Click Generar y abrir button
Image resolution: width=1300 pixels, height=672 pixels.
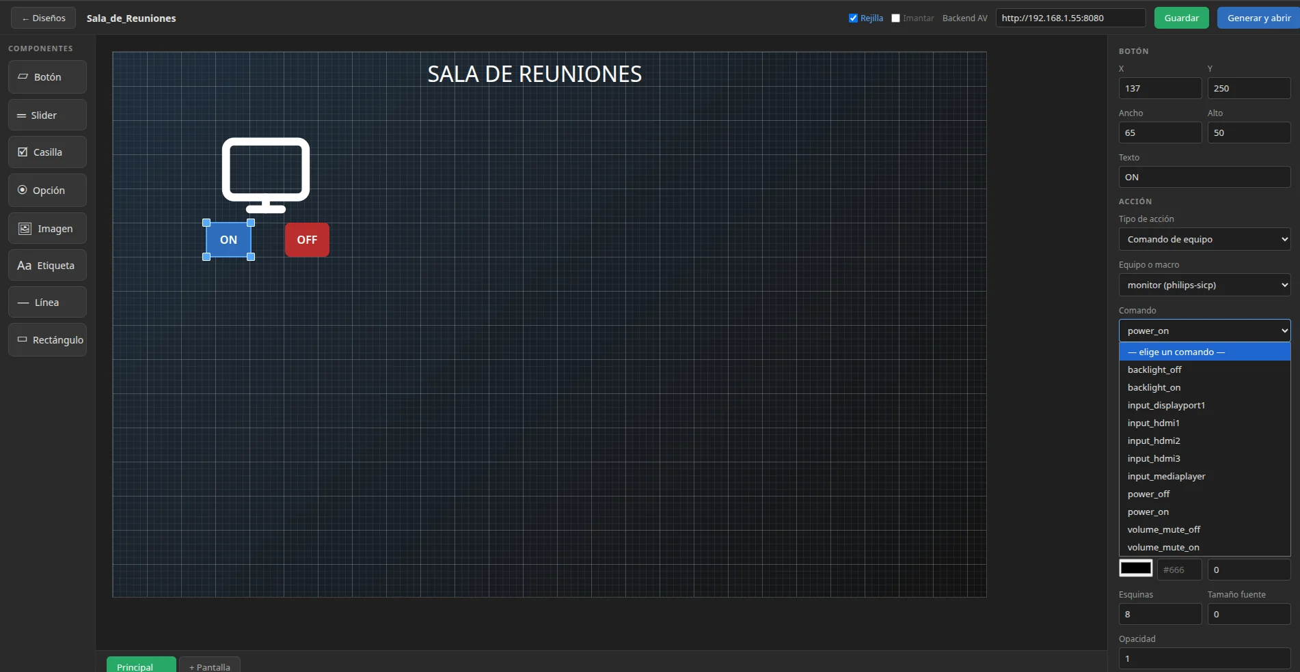click(1258, 18)
